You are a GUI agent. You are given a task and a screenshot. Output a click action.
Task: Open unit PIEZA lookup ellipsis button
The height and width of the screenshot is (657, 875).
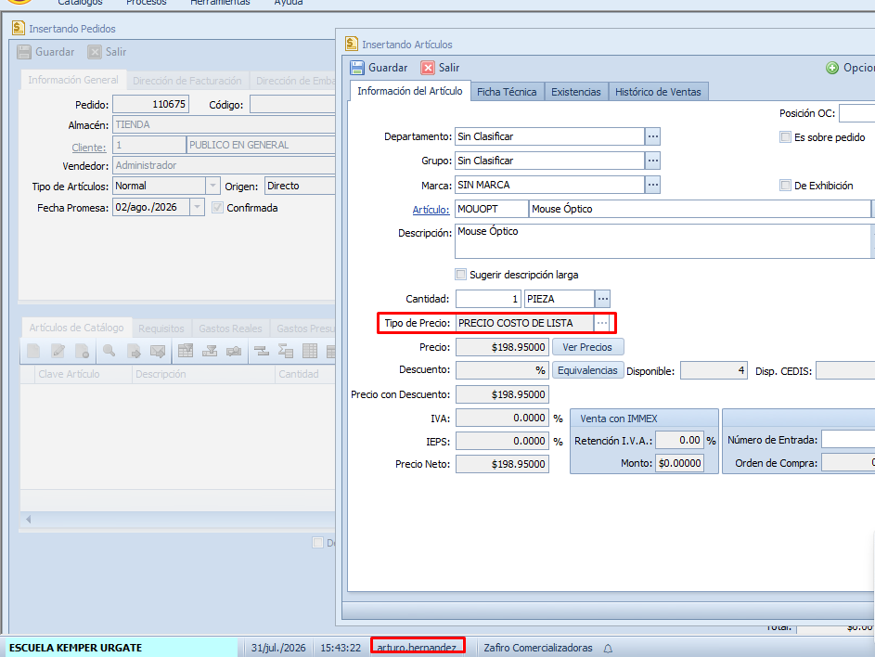(x=603, y=299)
